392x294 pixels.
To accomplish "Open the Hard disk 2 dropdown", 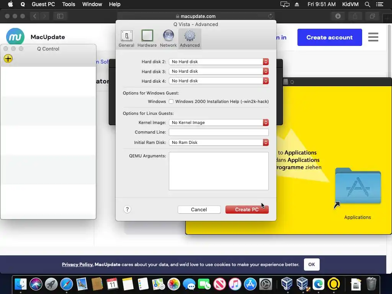I will pos(219,62).
